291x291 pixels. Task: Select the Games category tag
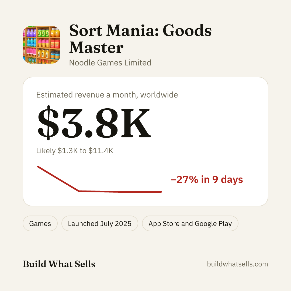click(x=40, y=223)
